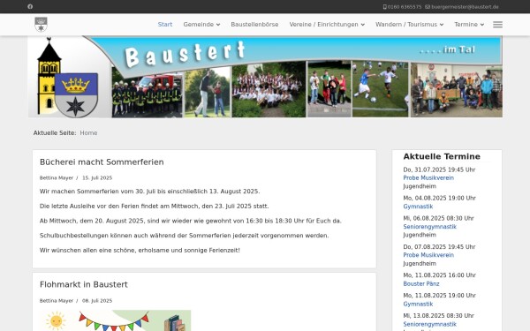Open Seniorengymnastik event on 06.08.2025
Image resolution: width=530 pixels, height=331 pixels.
pos(429,227)
